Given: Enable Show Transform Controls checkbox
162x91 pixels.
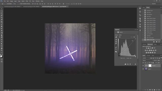Looking at the screenshot, I should (x=19, y=4).
